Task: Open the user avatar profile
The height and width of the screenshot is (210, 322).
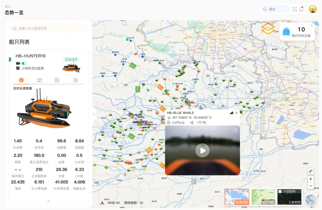Action: coord(313,9)
